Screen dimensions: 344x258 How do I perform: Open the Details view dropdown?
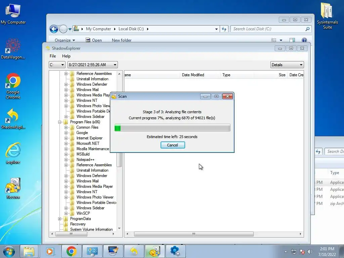(x=287, y=65)
